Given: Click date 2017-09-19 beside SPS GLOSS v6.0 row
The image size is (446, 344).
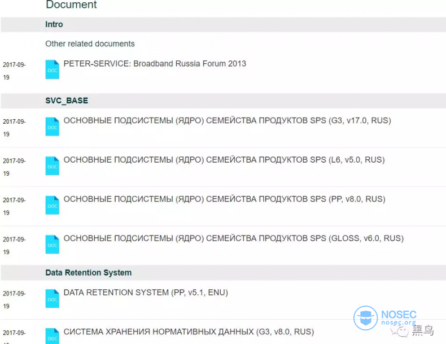Looking at the screenshot, I should [14, 246].
